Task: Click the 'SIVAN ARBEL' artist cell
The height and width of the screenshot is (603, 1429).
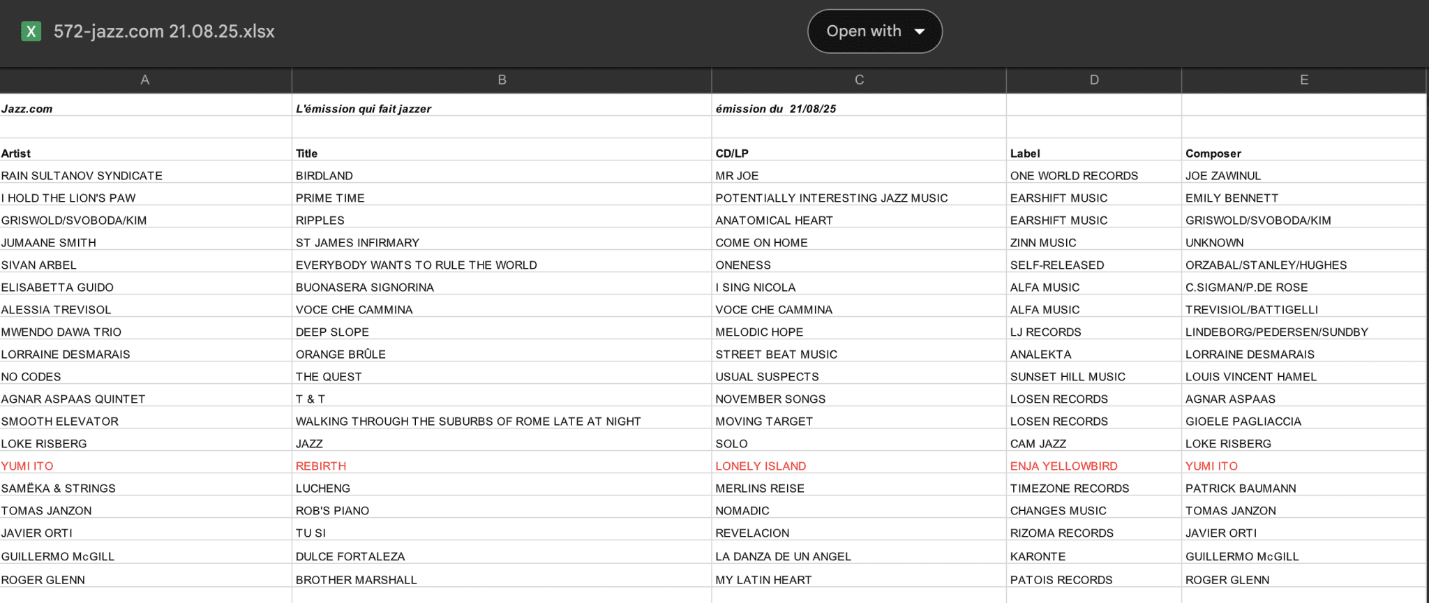Action: 145,262
